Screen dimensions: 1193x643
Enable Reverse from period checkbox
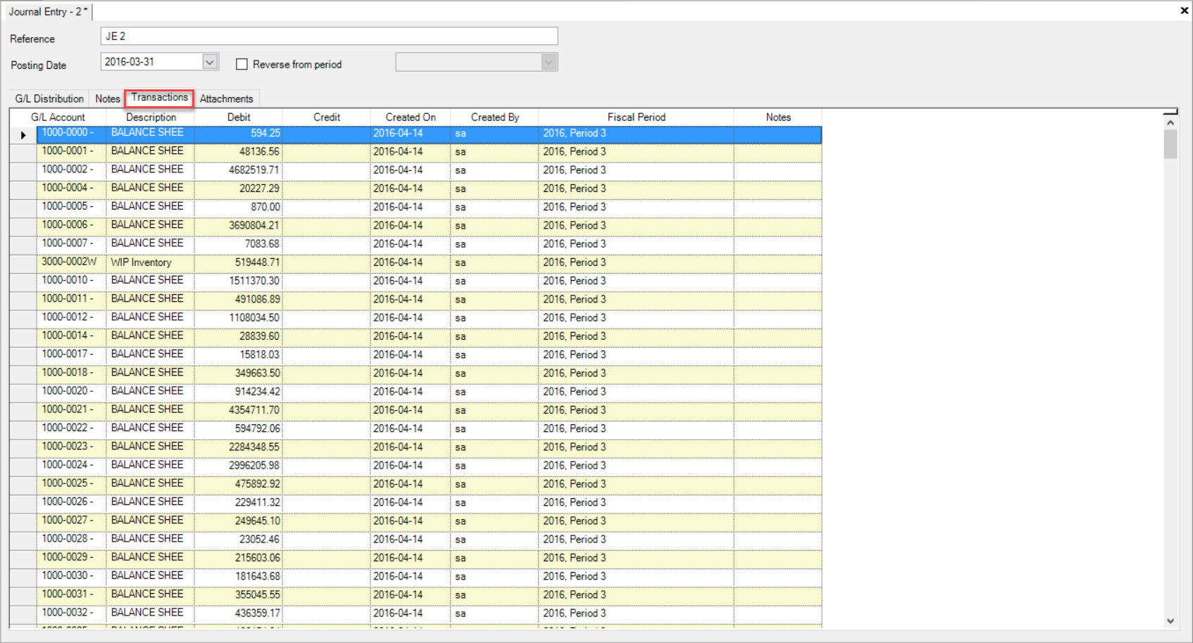pos(242,64)
